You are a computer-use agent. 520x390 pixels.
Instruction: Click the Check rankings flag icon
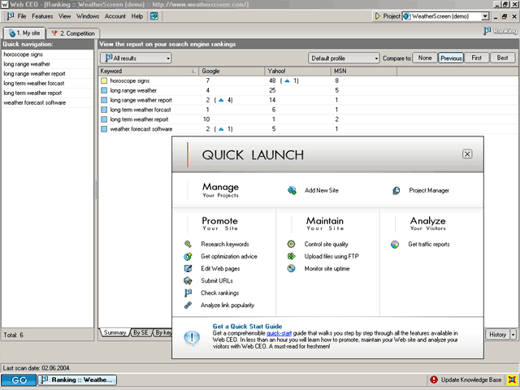click(188, 293)
